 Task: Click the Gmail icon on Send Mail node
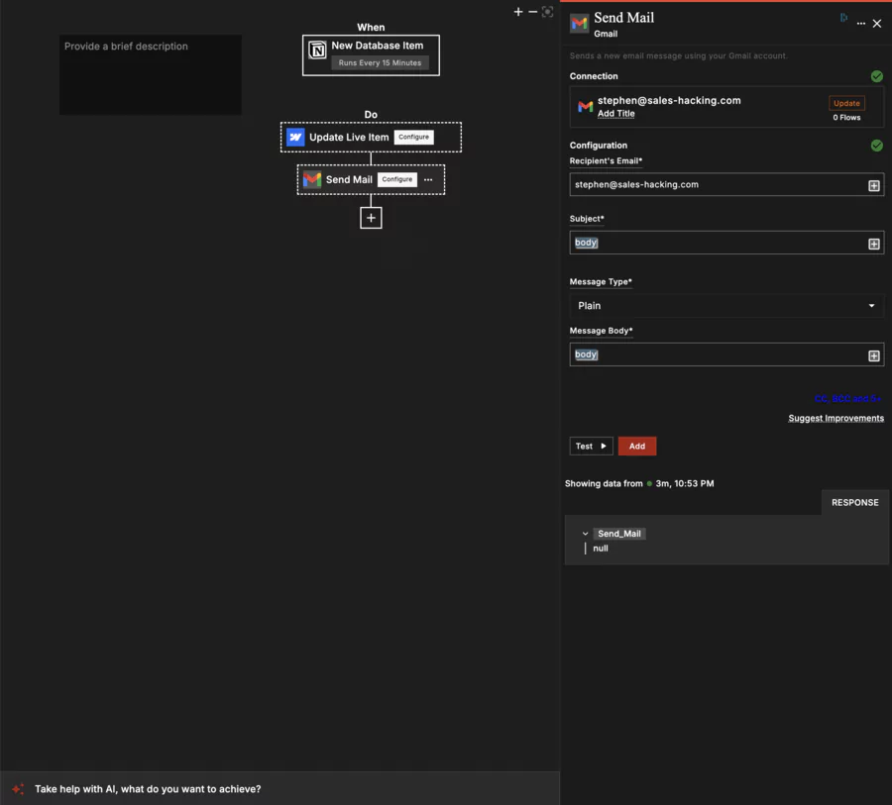(312, 179)
